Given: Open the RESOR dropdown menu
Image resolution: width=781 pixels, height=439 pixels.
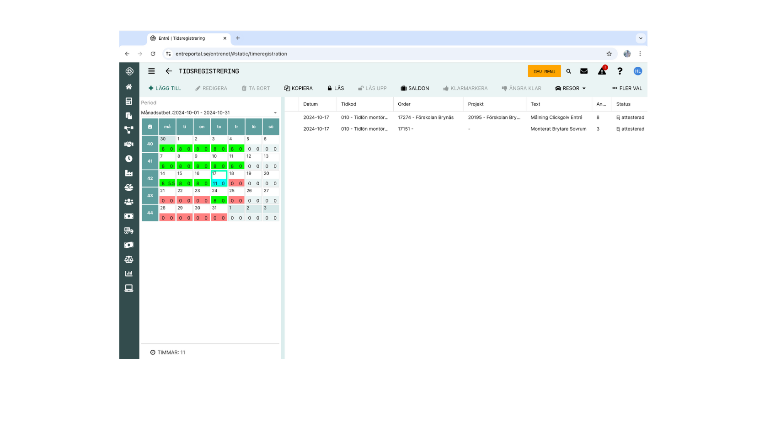Looking at the screenshot, I should 570,88.
